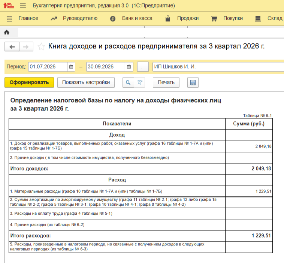Click the 1C logo icon
Screen dimensions: 284x263
(x=9, y=6)
